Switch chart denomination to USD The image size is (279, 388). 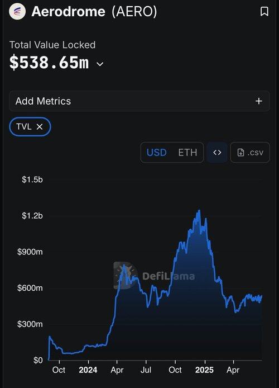[157, 153]
